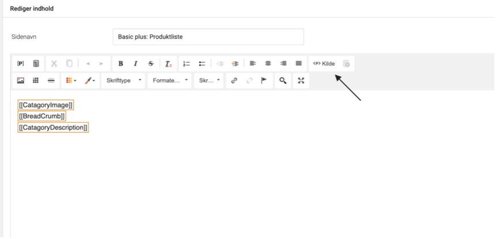Click the insert link icon
Screen dimensions: 496x239
point(234,81)
